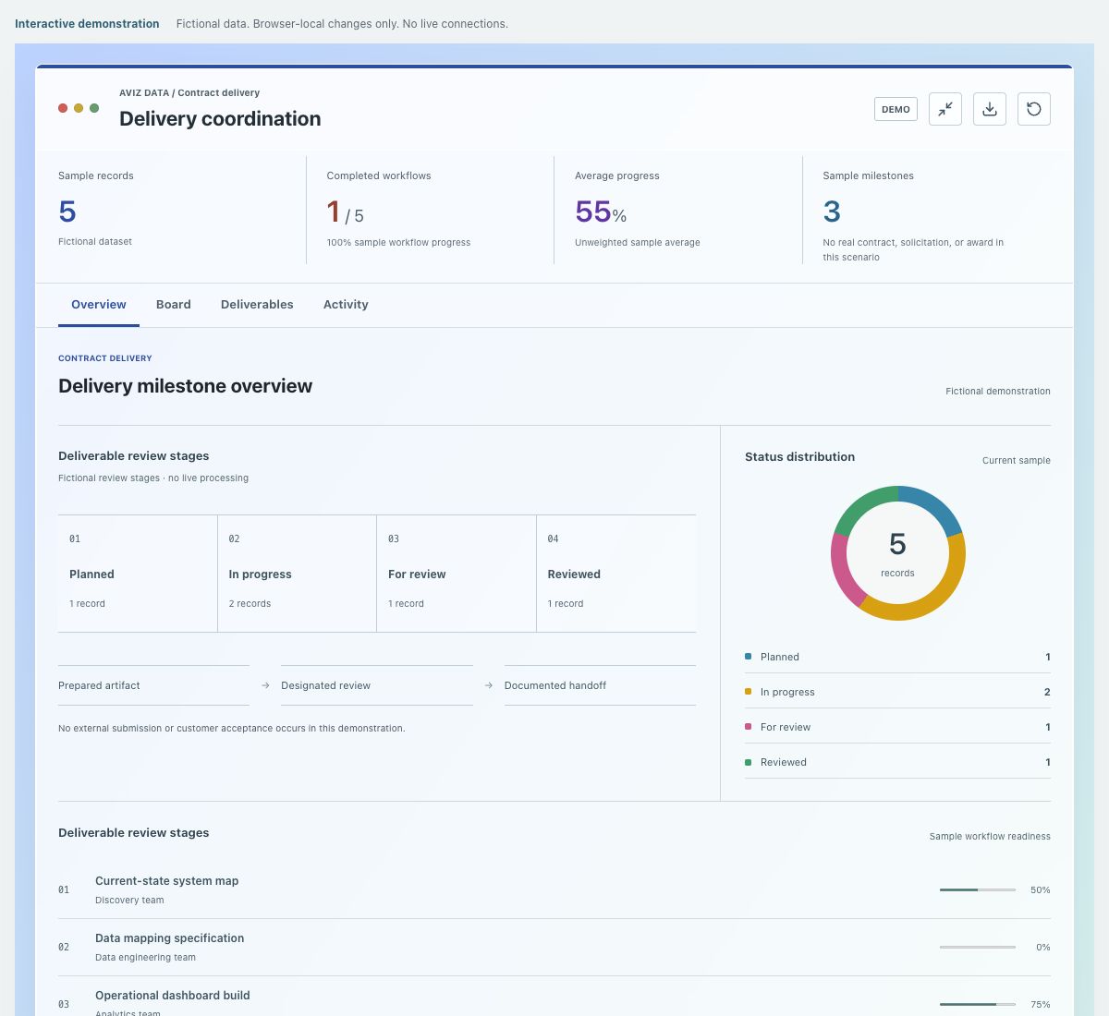Select the Planned stage card
Viewport: 1109px width, 1016px height.
pos(138,574)
